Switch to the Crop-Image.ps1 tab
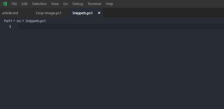 (x=51, y=13)
